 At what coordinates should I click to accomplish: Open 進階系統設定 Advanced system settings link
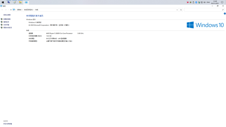[8, 28]
